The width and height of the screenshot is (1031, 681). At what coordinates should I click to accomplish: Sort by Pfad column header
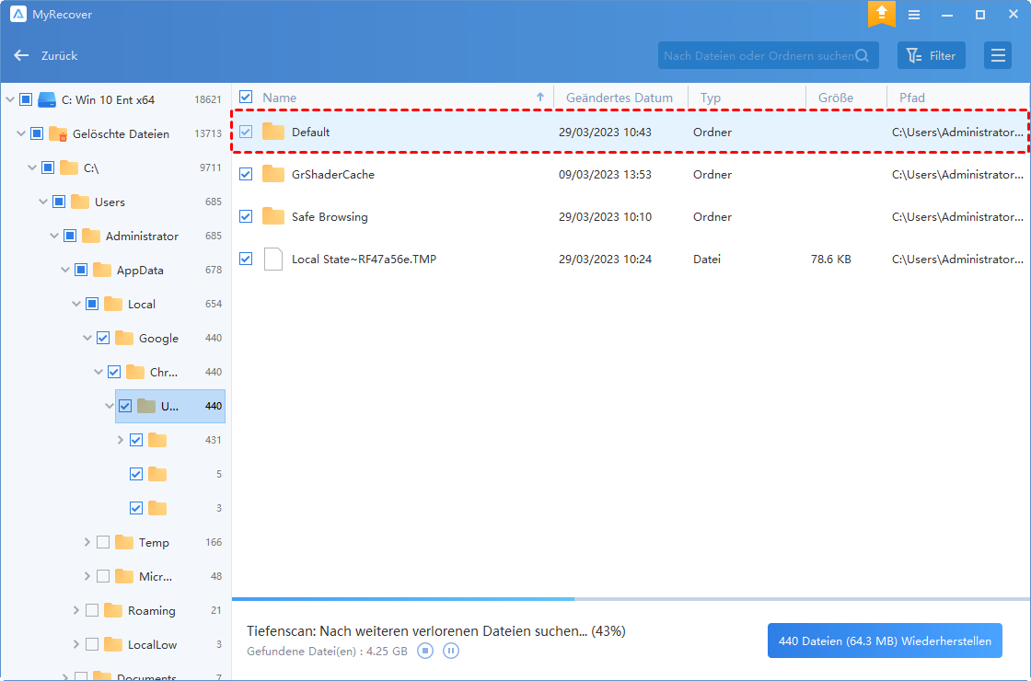point(912,98)
